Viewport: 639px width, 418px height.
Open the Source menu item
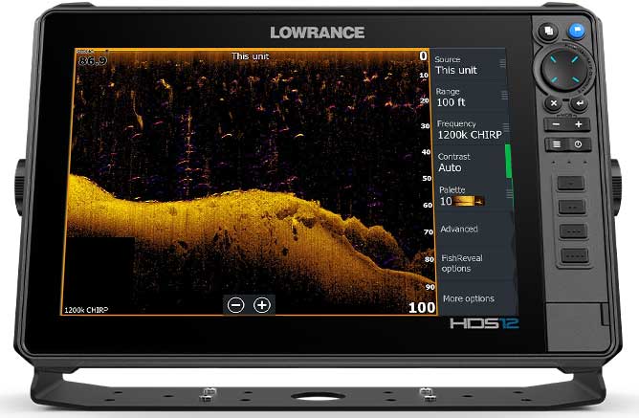(468, 65)
